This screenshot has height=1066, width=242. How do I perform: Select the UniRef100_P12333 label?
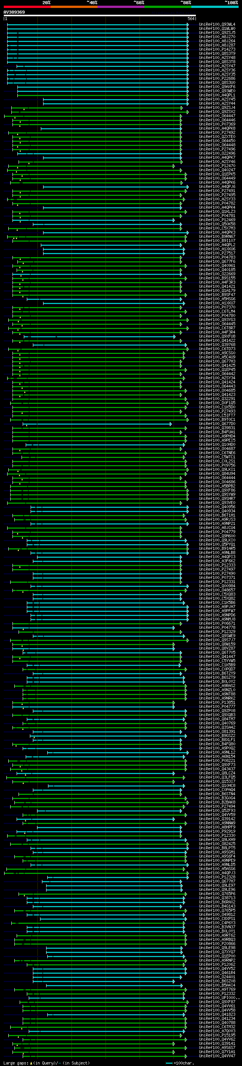(x=217, y=565)
